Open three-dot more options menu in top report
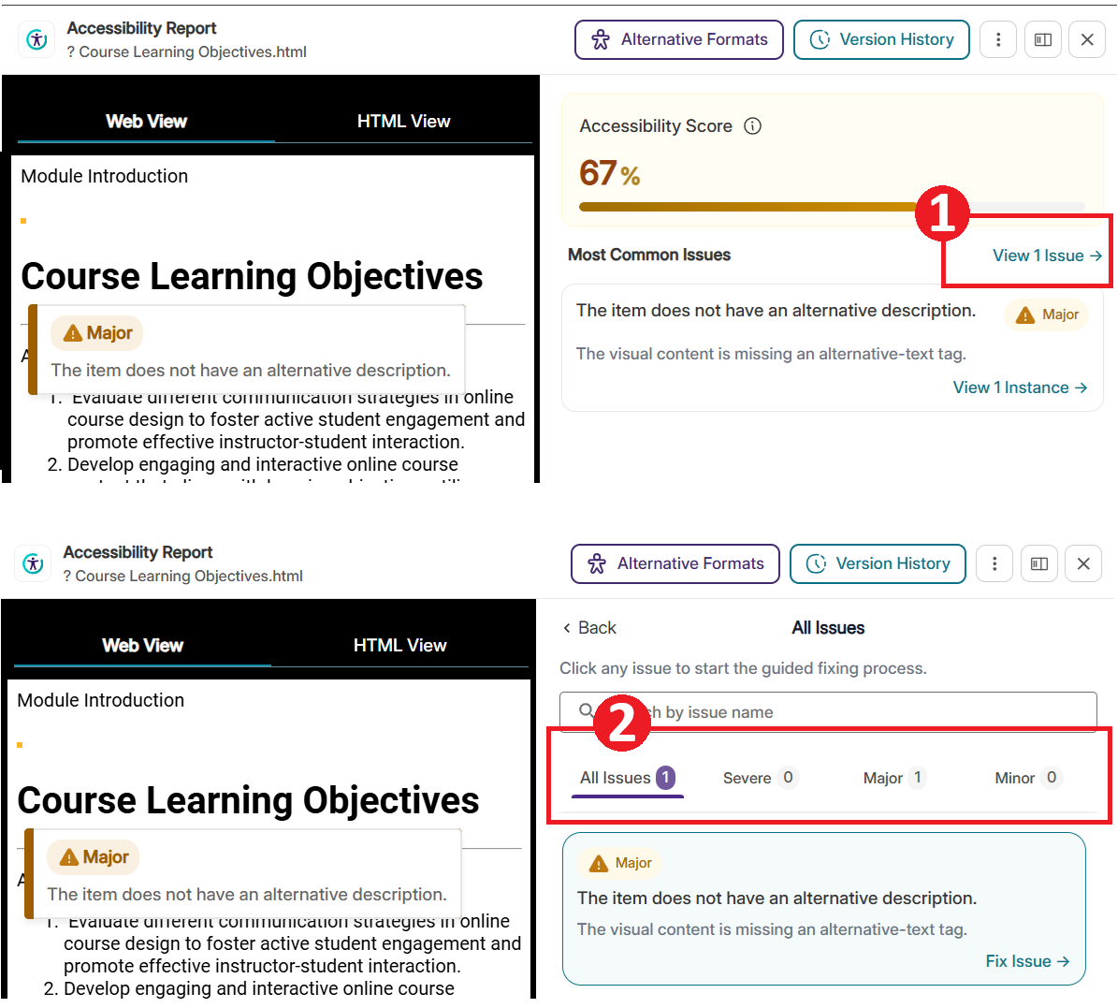Screen dimensions: 1117x1008 (998, 39)
